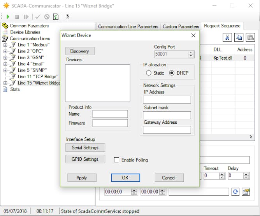
Task: Click the checkmark save settings icon
Action: point(38,17)
